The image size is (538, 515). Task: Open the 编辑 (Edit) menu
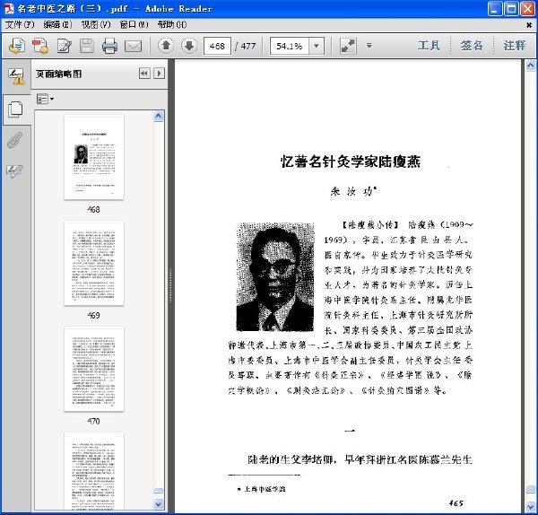pyautogui.click(x=57, y=24)
